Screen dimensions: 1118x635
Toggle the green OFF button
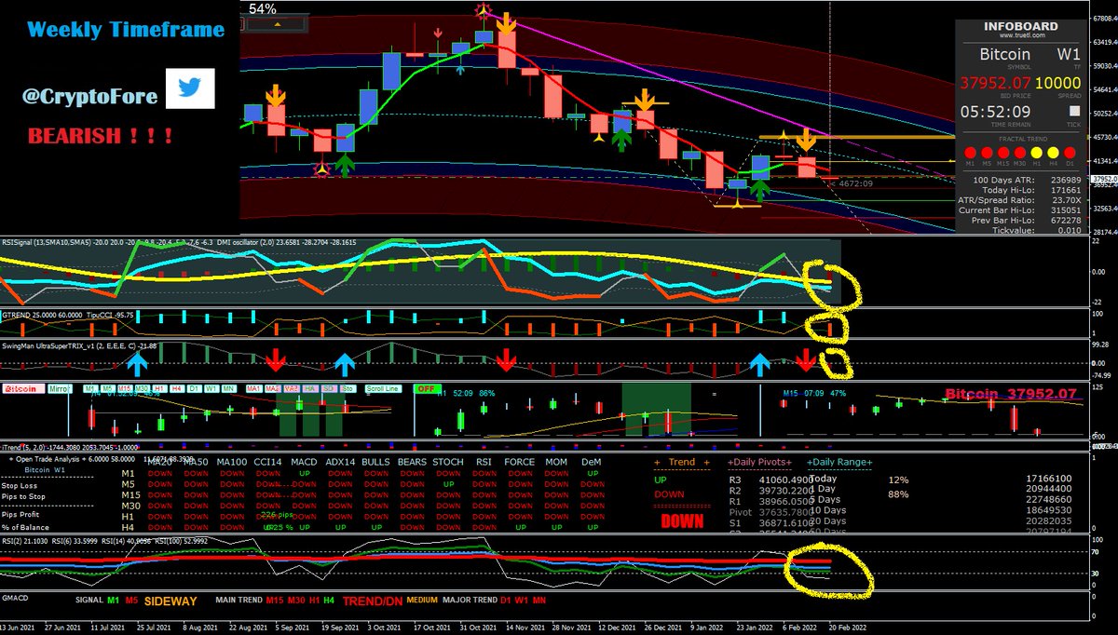(x=427, y=388)
